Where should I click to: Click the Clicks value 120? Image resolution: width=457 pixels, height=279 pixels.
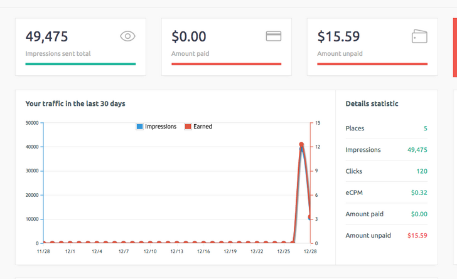point(421,171)
